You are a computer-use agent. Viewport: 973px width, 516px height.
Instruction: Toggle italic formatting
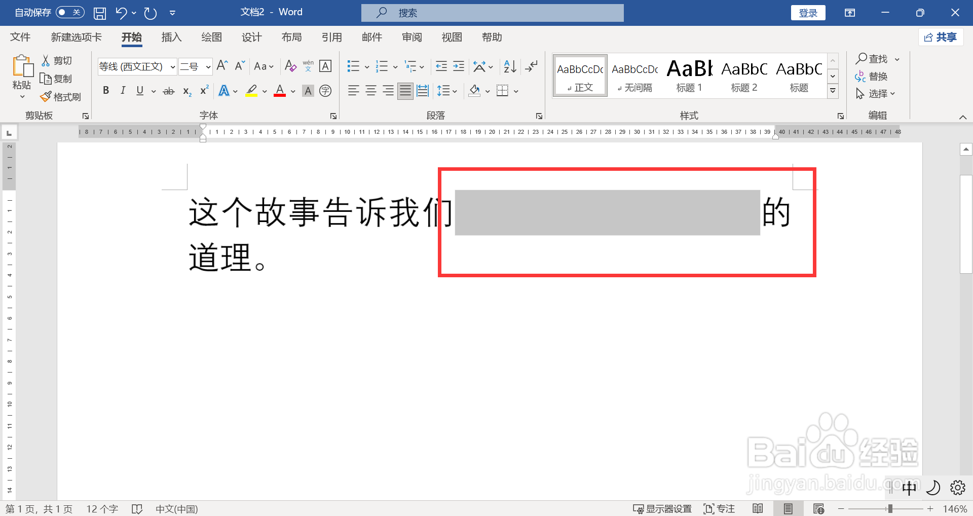pyautogui.click(x=123, y=90)
